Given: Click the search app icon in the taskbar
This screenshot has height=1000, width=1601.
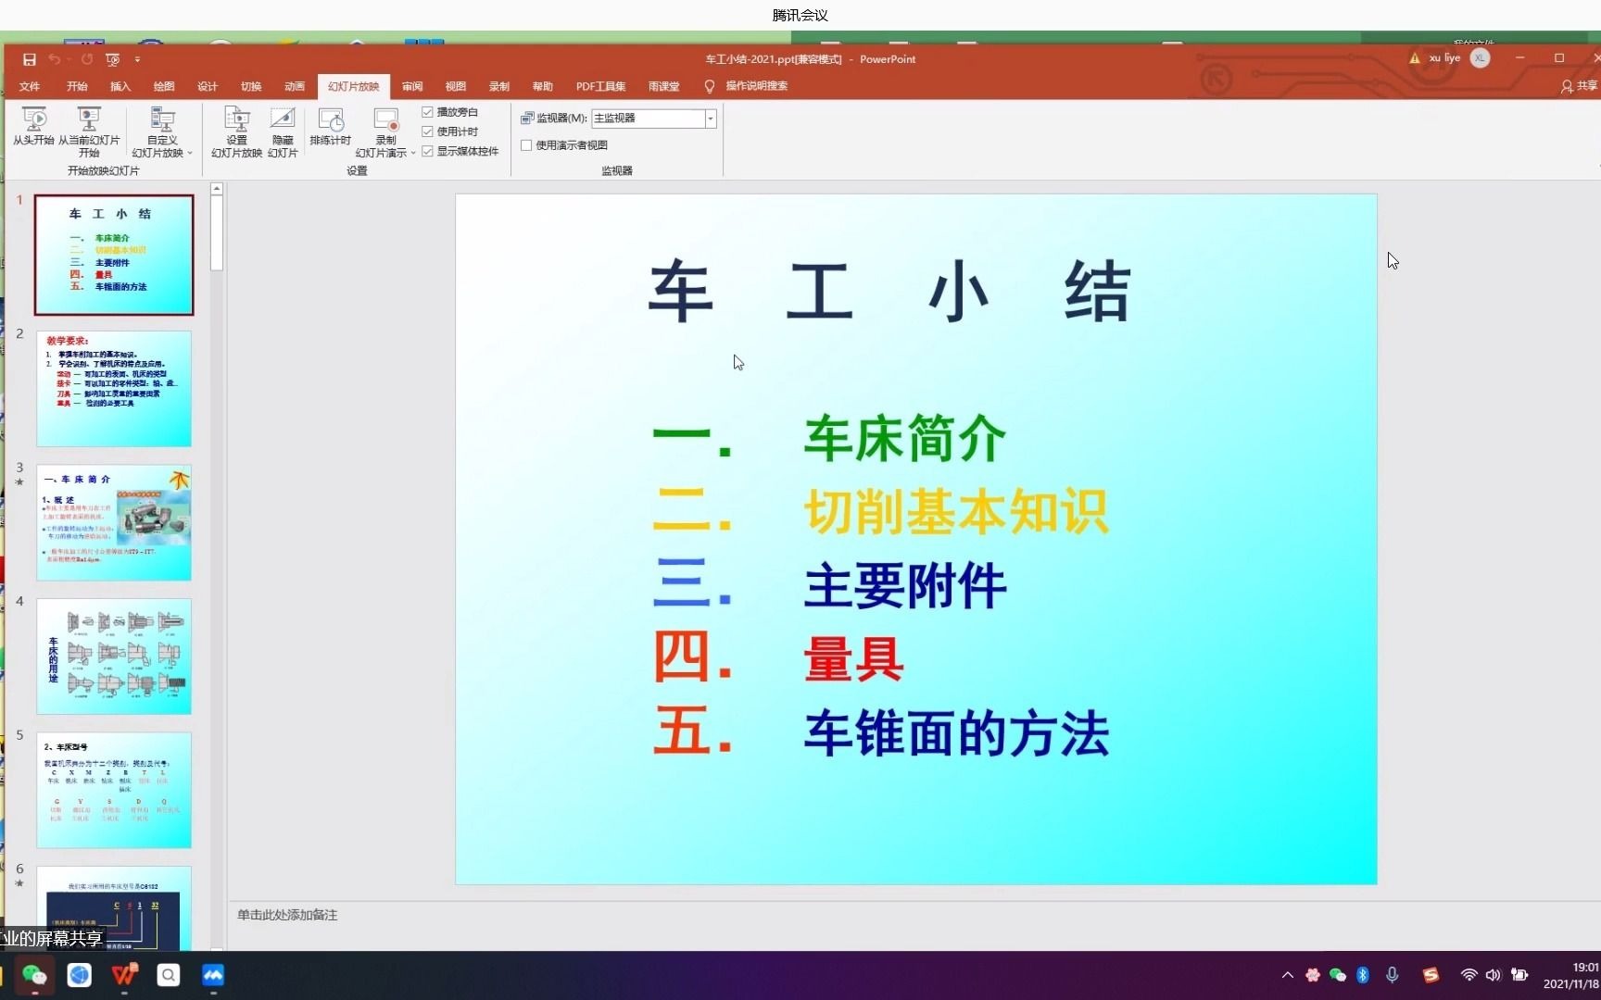Looking at the screenshot, I should click(169, 975).
